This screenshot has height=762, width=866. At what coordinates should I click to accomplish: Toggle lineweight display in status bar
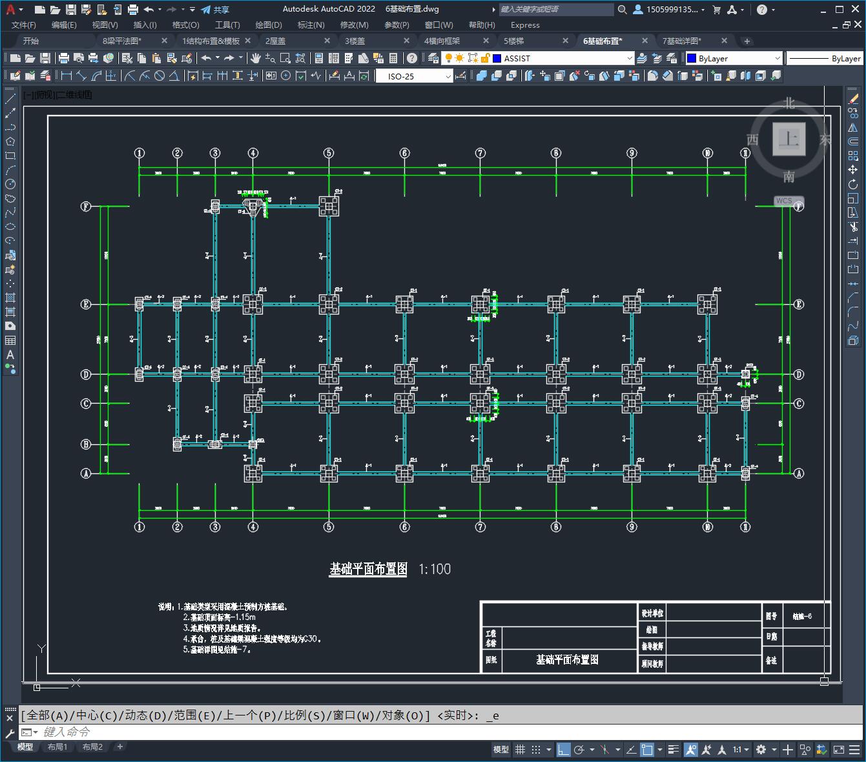click(x=674, y=749)
